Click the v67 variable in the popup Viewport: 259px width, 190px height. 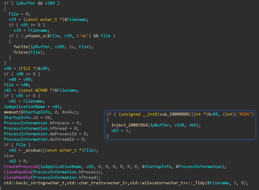point(115,130)
